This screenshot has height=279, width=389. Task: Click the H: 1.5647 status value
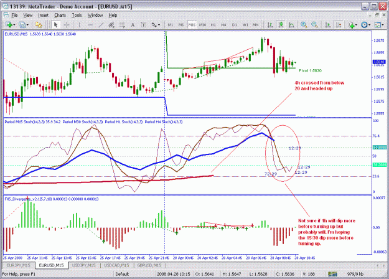pos(232,274)
